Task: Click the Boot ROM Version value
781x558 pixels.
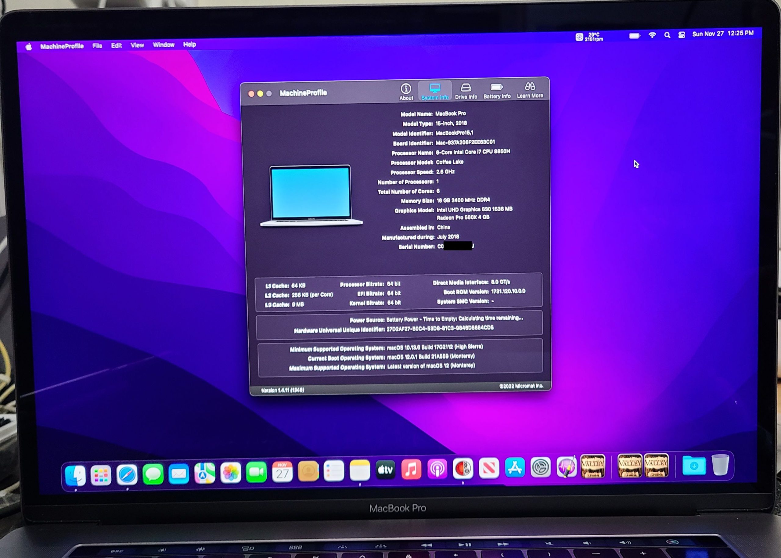Action: (508, 291)
